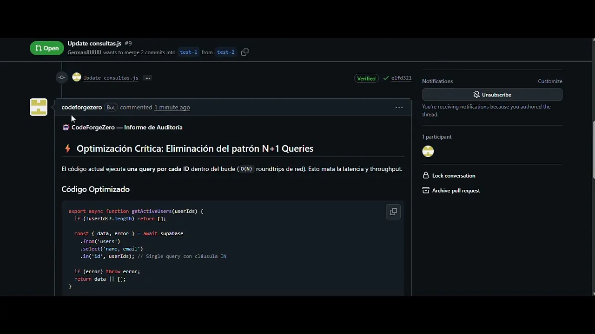Click the 1 minute ago timestamp
Viewport: 595px width, 334px height.
coord(172,107)
